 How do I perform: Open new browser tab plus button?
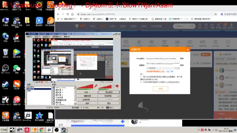pos(95,9)
